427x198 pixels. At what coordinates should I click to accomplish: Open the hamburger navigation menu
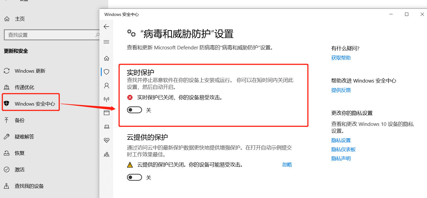pyautogui.click(x=106, y=42)
